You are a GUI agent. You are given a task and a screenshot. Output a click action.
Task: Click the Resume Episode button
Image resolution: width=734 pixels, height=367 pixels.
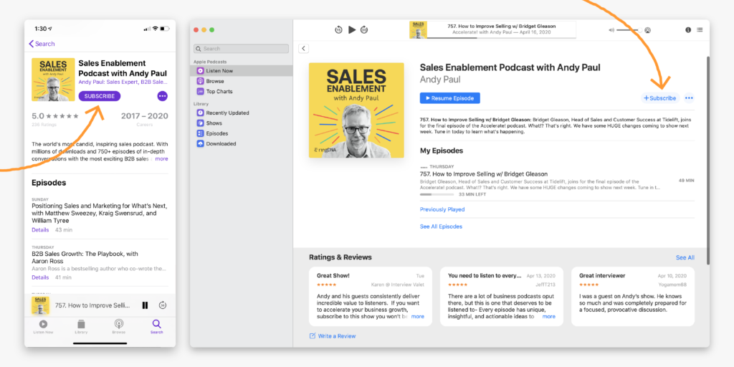click(450, 98)
